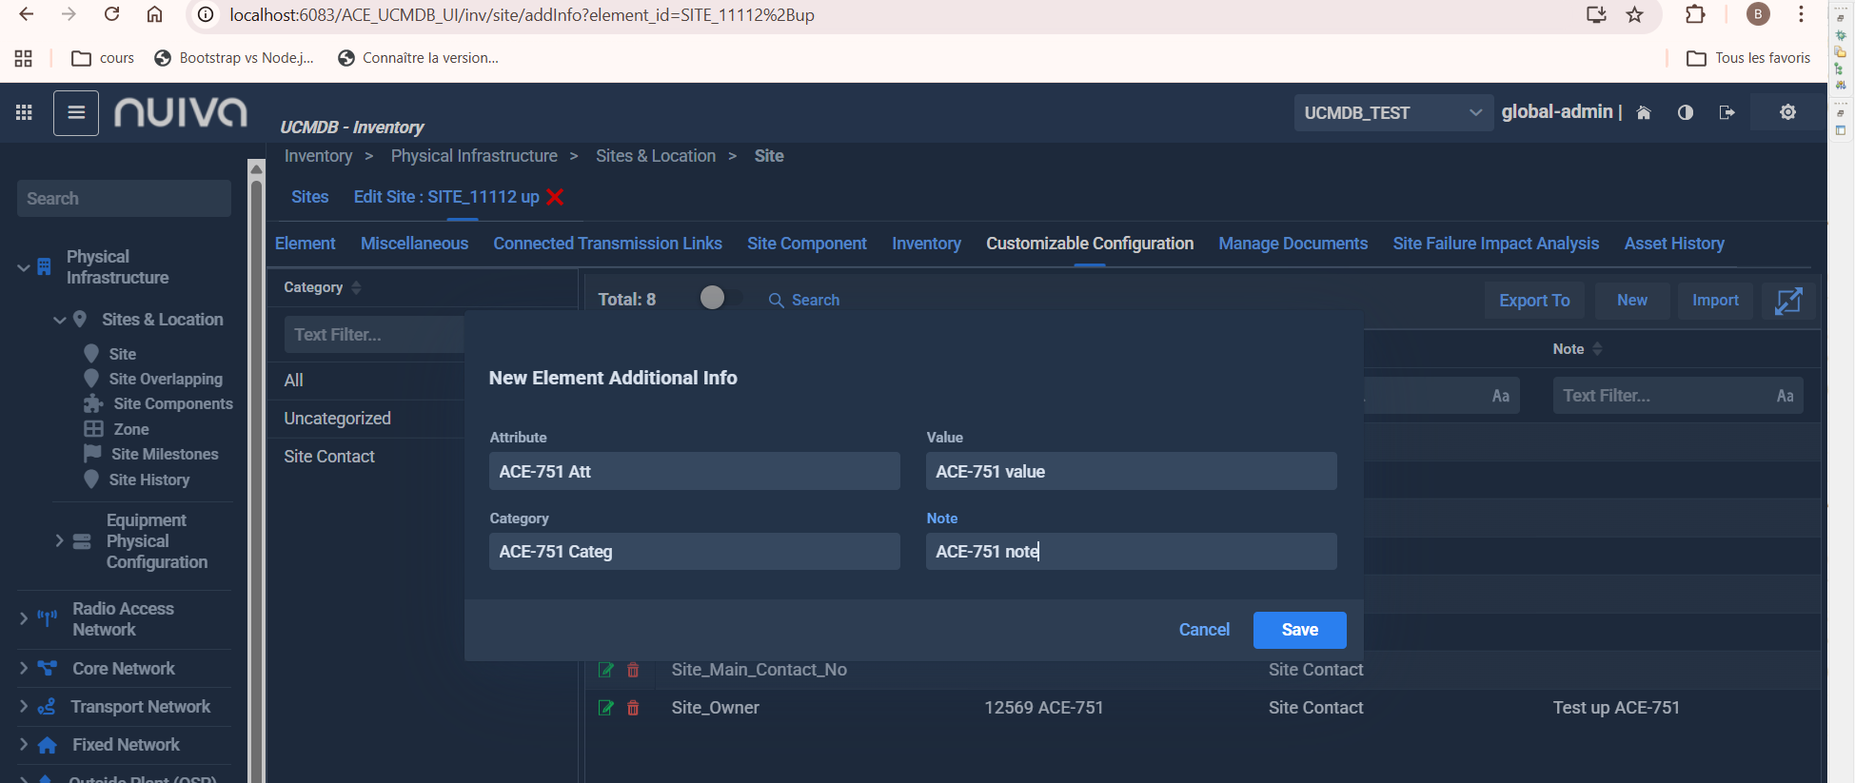Click the hamburger menu button

76,113
